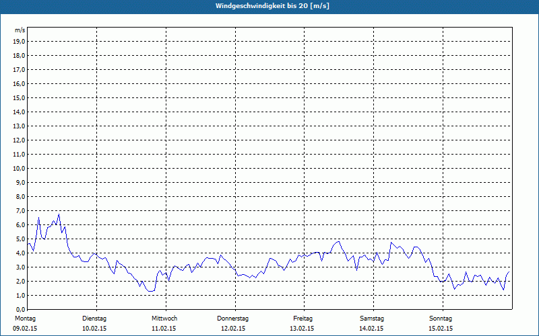Click the date 13.02.15
The width and height of the screenshot is (539, 336).
coord(302,329)
